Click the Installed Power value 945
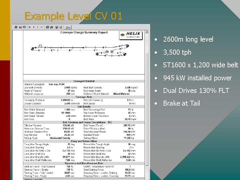This screenshot has height=180, width=240. tap(128, 135)
